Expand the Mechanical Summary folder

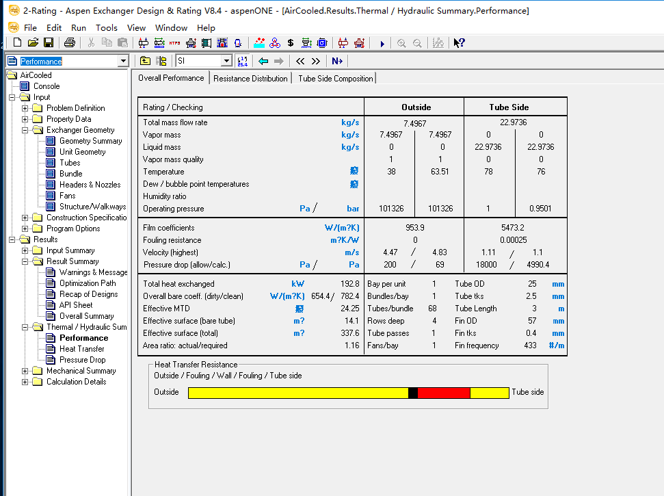[25, 371]
